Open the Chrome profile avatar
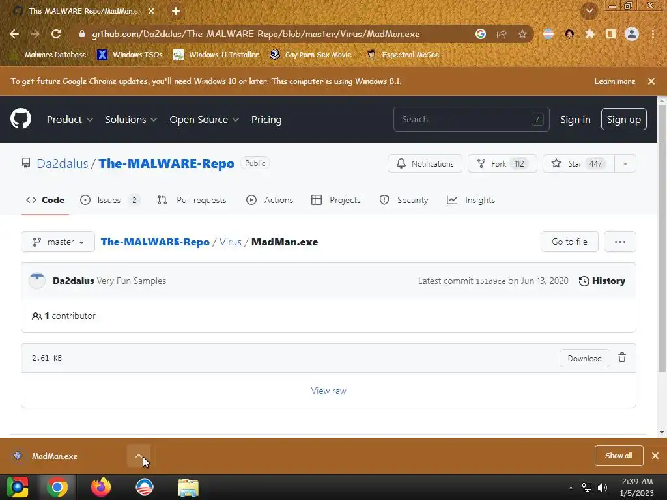Screen dimensions: 667x500 click(x=632, y=34)
